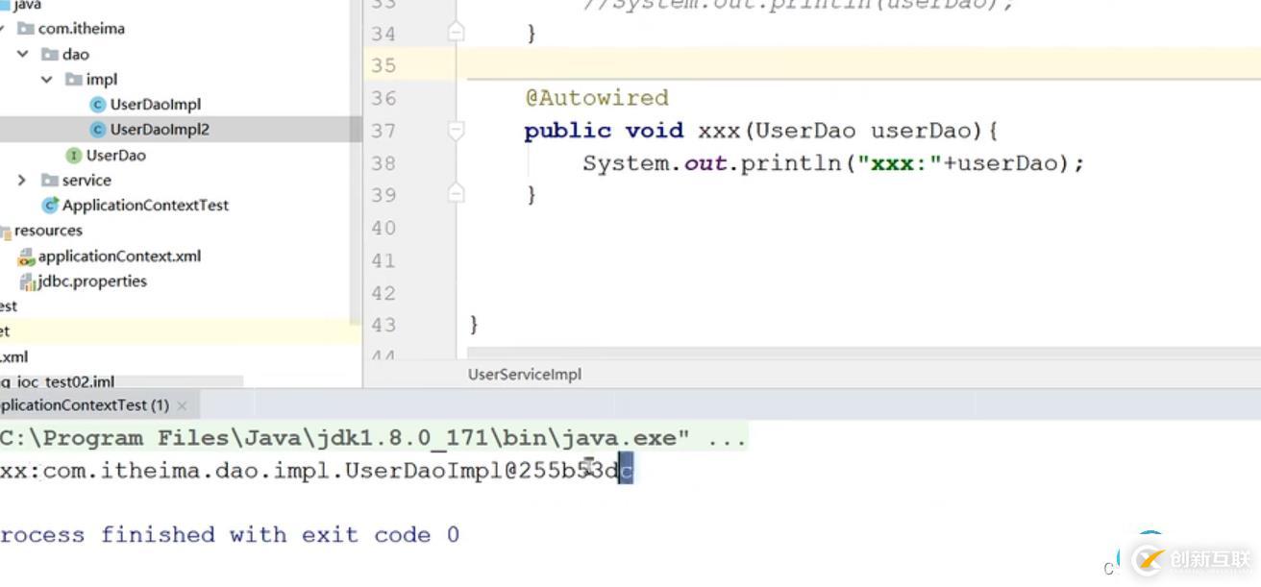Click the service package folder icon
The image size is (1261, 587).
point(50,181)
